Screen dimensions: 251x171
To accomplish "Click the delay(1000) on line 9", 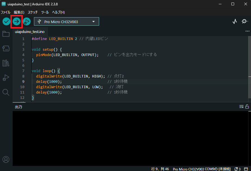I will (49, 82).
